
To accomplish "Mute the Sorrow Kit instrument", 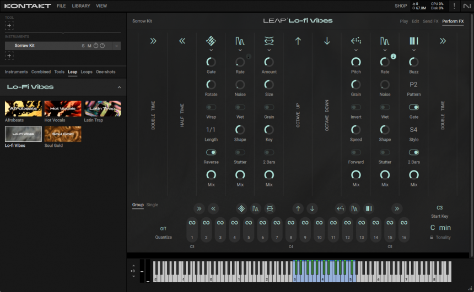I will [x=89, y=46].
